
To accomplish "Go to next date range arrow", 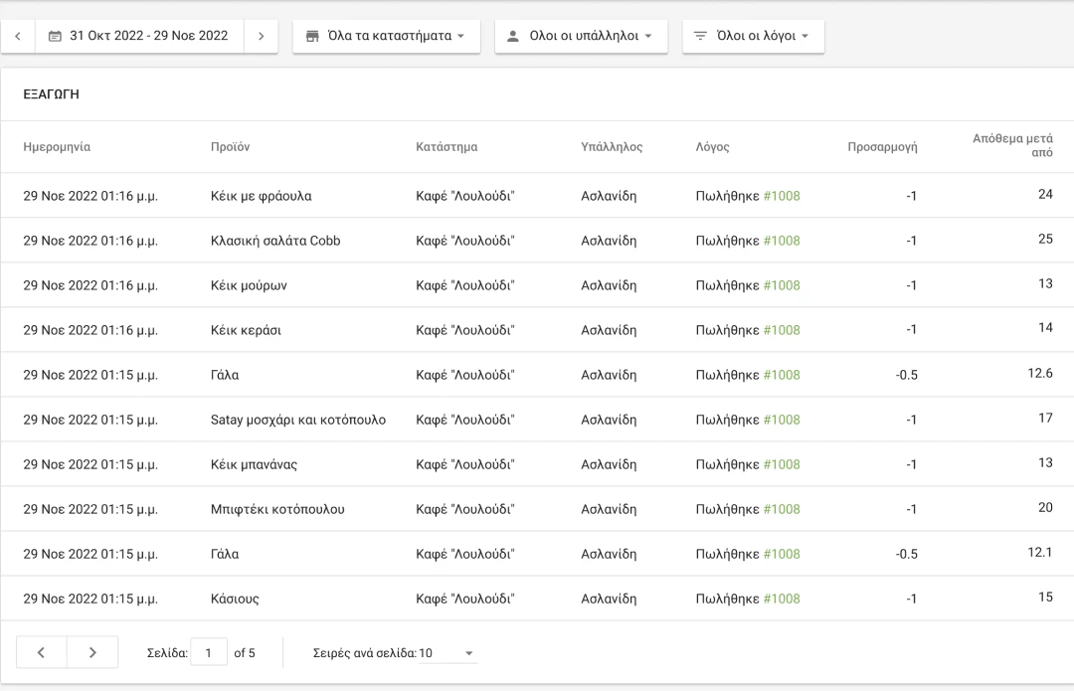I will point(261,36).
